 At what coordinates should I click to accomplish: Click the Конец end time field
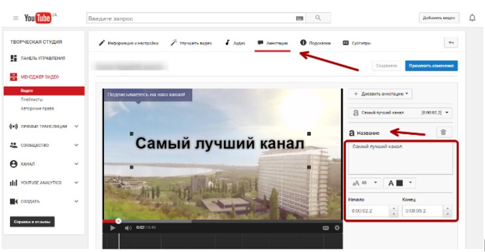(423, 211)
